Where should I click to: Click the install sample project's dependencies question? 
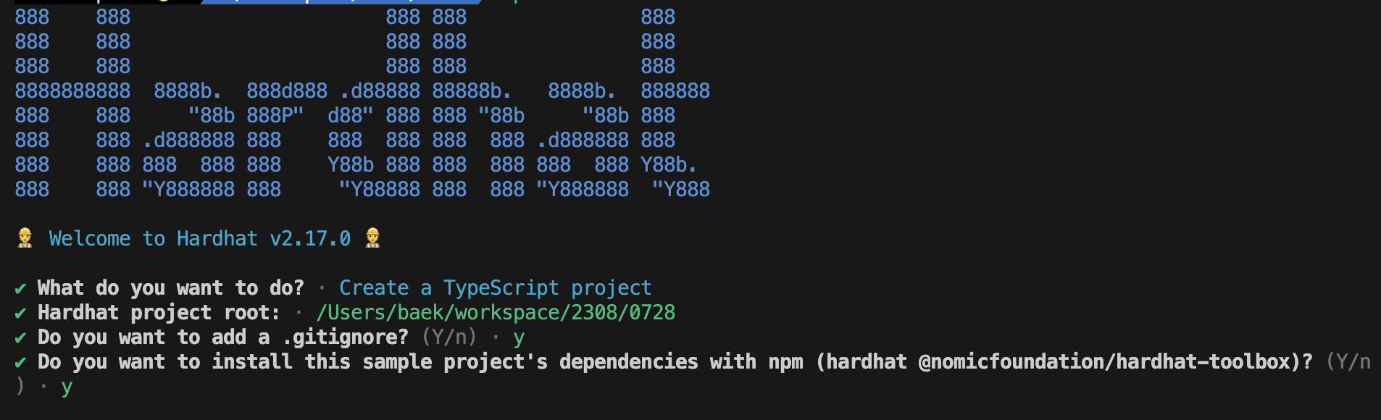pyautogui.click(x=675, y=362)
